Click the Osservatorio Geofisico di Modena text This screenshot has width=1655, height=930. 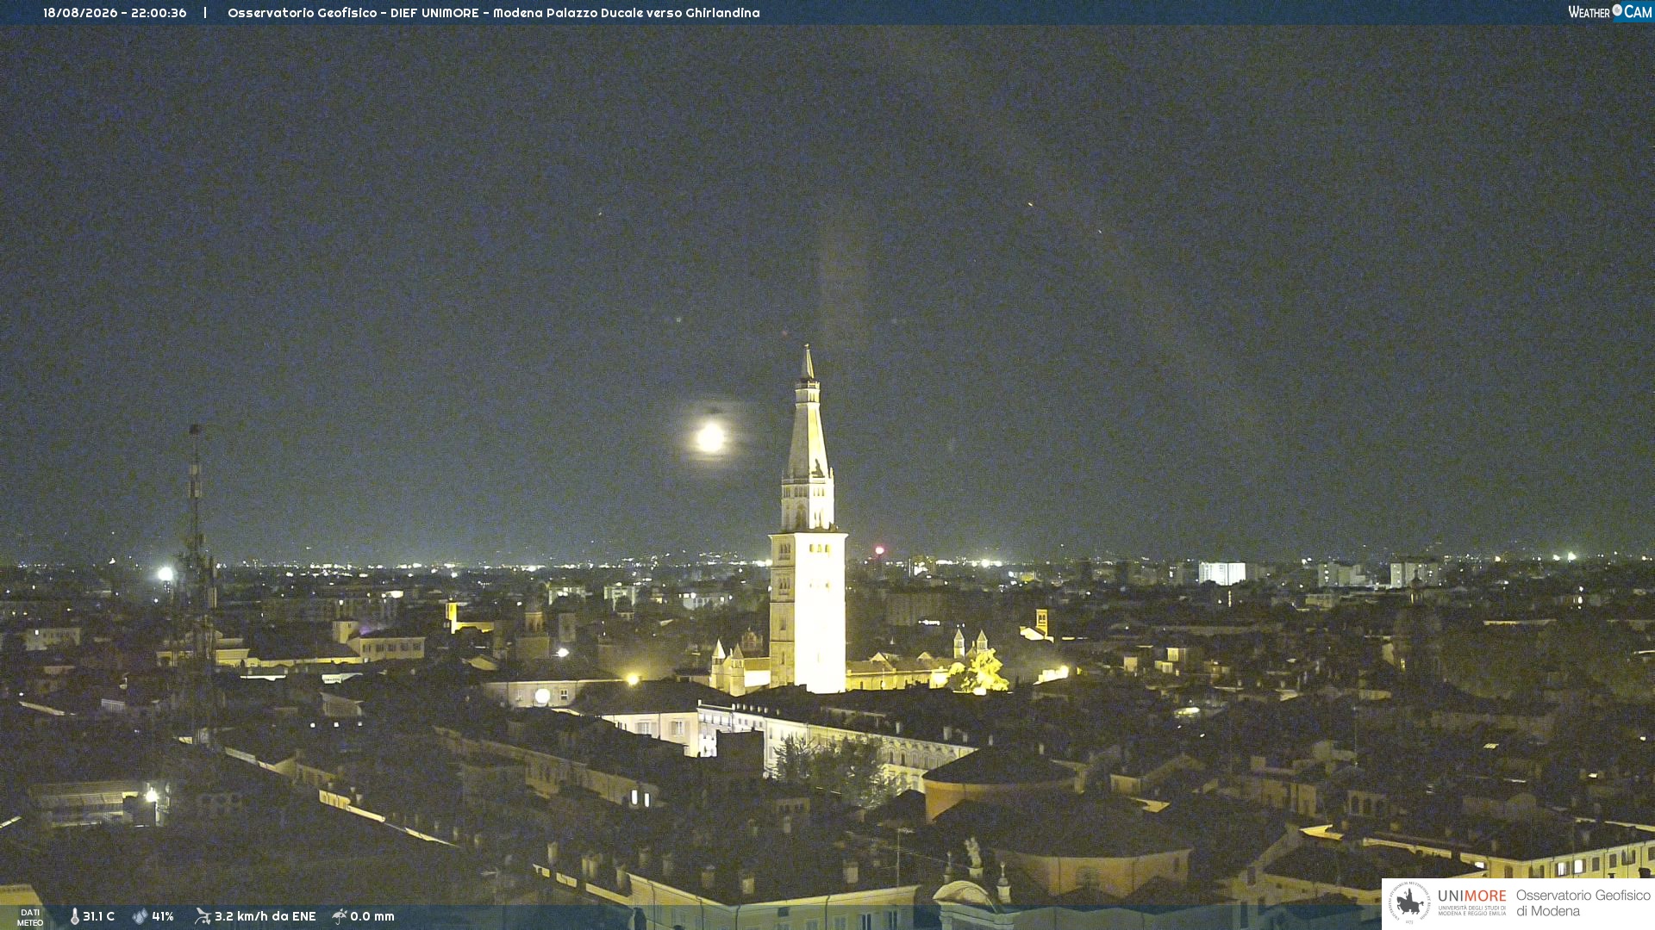[x=1583, y=903]
